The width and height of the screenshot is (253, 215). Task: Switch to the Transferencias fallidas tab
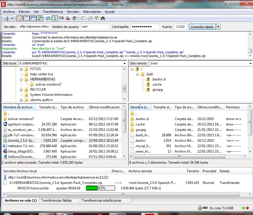(x=56, y=200)
